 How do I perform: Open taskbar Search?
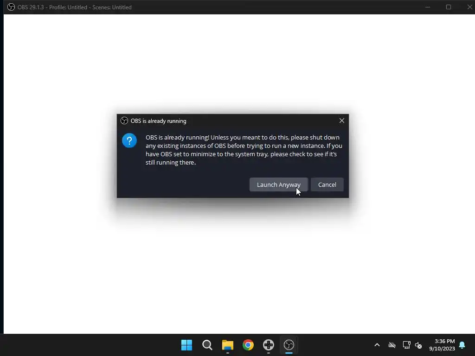pyautogui.click(x=207, y=345)
